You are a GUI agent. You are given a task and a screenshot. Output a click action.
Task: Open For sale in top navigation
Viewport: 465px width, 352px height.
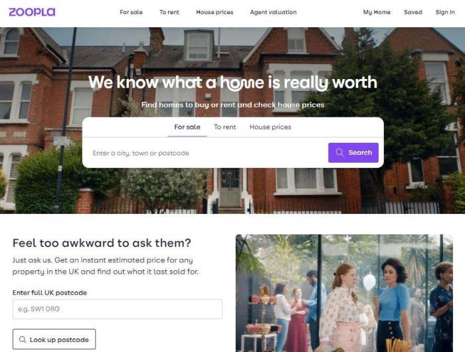(x=131, y=12)
